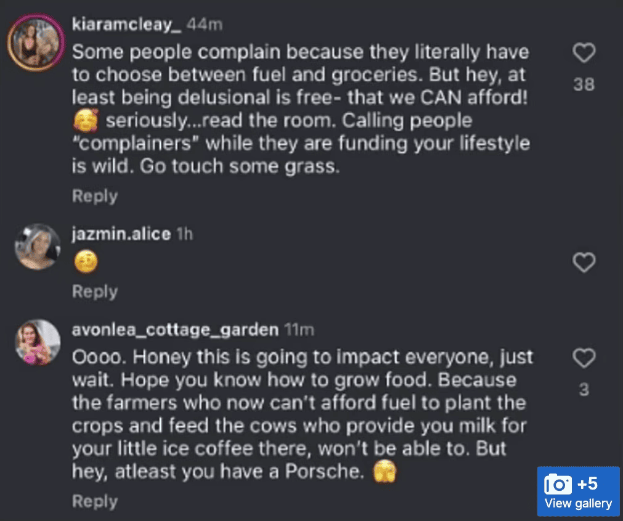Screen dimensions: 623x521
Task: Open the kiaramcleay_ username link
Action: click(126, 25)
